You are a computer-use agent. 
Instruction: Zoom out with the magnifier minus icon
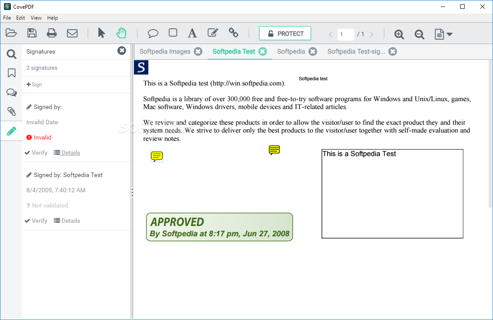click(x=419, y=34)
